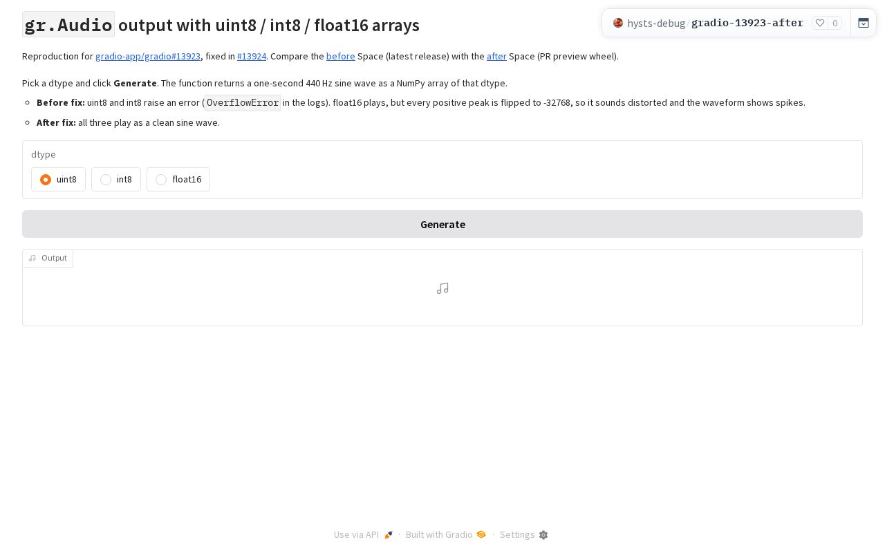The height and width of the screenshot is (553, 885).
Task: Follow the 'before' Space link
Action: [341, 57]
